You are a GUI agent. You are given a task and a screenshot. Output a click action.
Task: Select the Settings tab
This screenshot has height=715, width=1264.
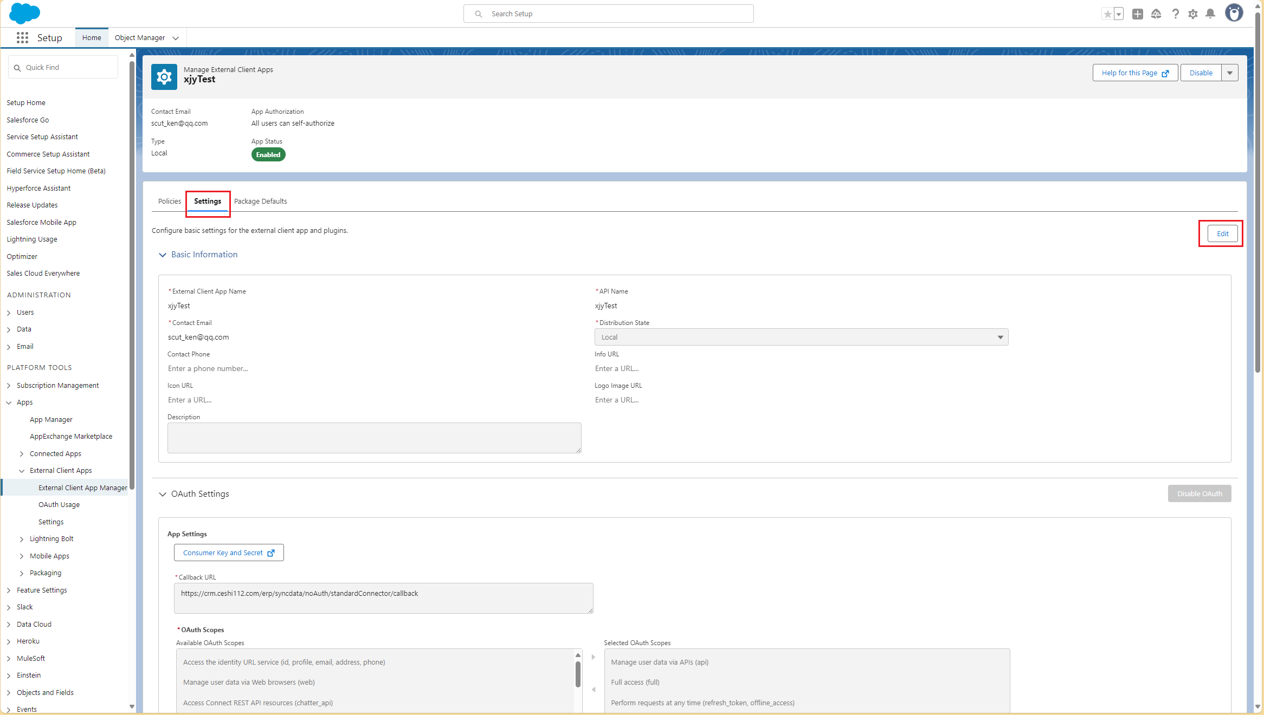208,201
